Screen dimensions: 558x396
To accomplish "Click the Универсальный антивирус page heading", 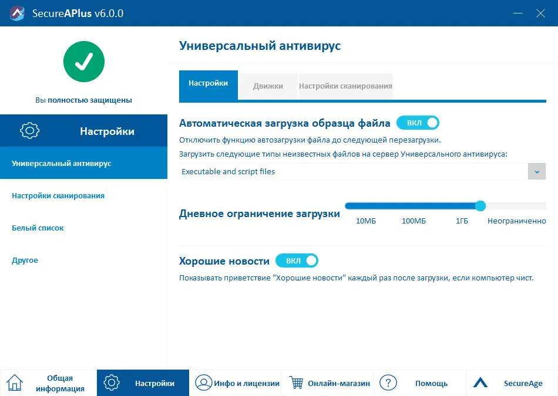I will (260, 46).
